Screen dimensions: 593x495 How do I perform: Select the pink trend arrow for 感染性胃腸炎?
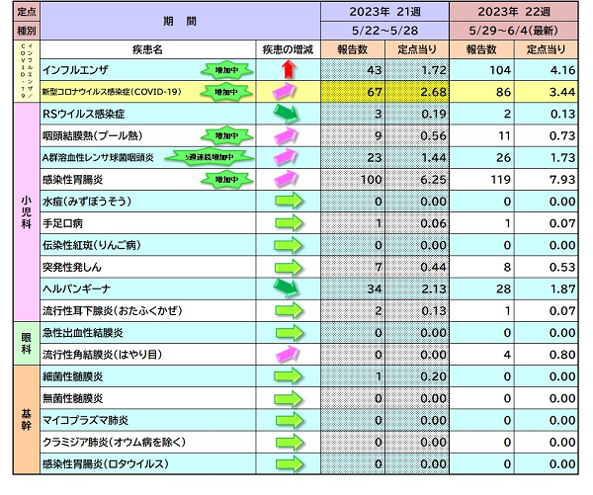point(288,179)
